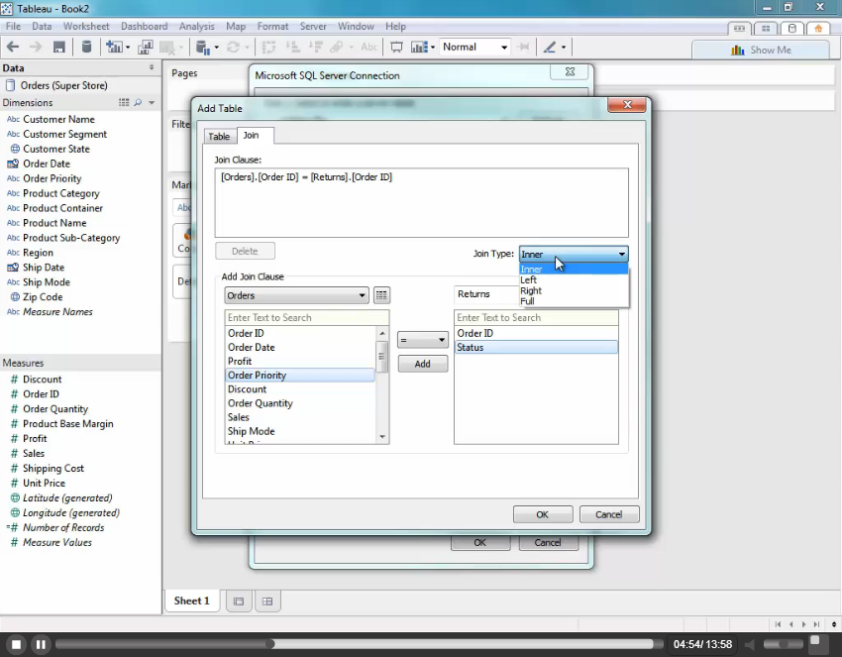
Task: Click the View Data grid icon beside Dimensions
Action: (x=124, y=103)
